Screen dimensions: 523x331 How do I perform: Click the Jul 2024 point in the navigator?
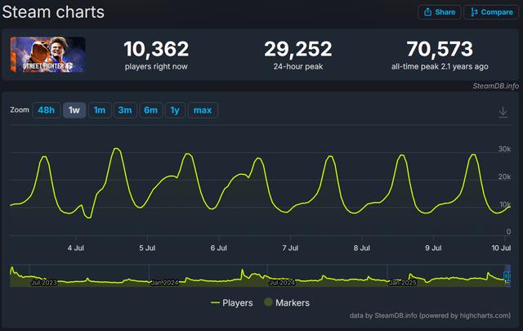[282, 283]
